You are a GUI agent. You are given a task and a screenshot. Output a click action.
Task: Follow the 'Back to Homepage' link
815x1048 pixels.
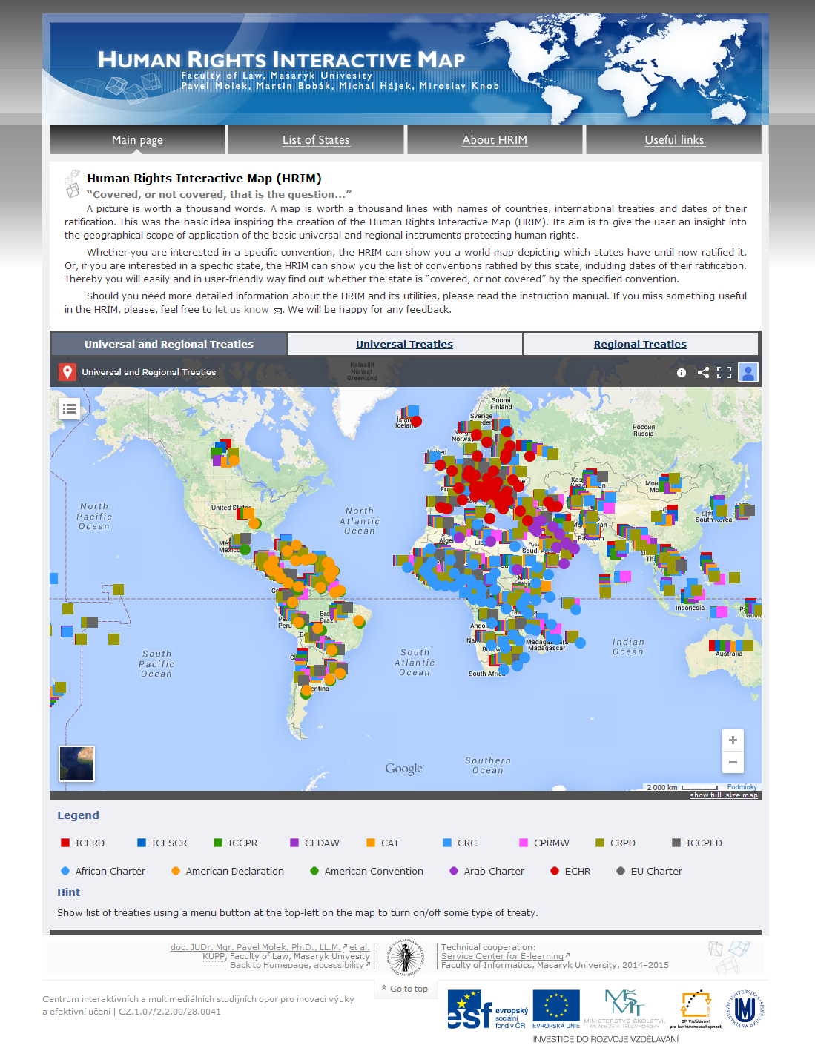[x=269, y=965]
